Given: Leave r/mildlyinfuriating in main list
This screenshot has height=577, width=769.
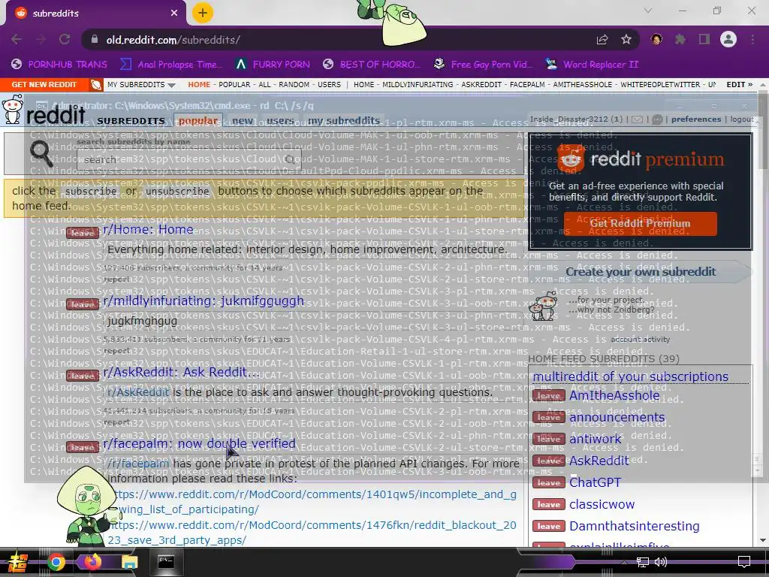Looking at the screenshot, I should tap(83, 304).
